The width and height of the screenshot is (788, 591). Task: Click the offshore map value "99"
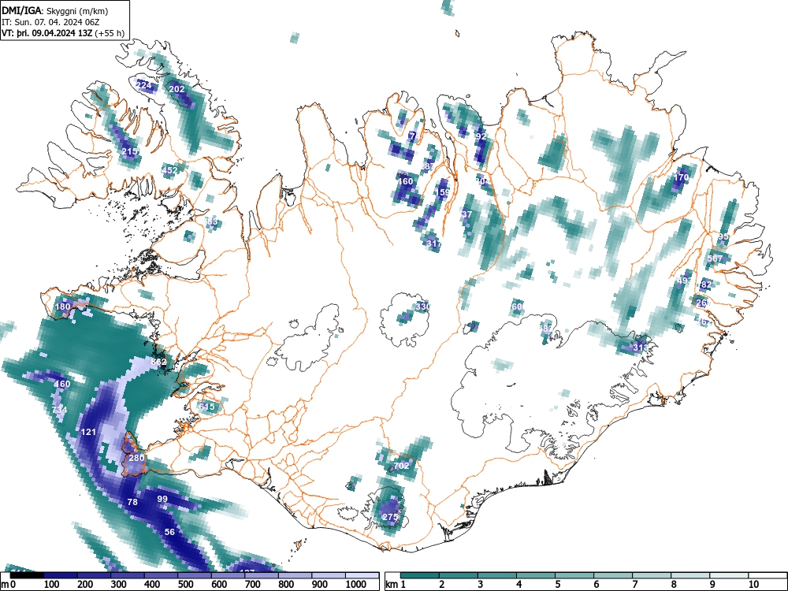click(162, 499)
